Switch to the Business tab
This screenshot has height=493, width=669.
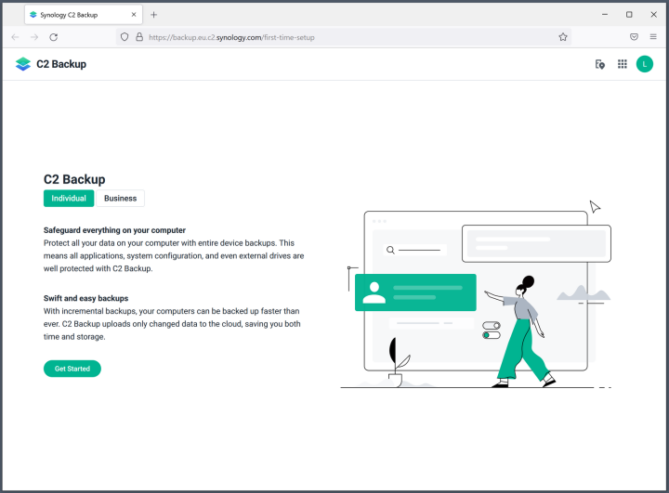coord(120,198)
